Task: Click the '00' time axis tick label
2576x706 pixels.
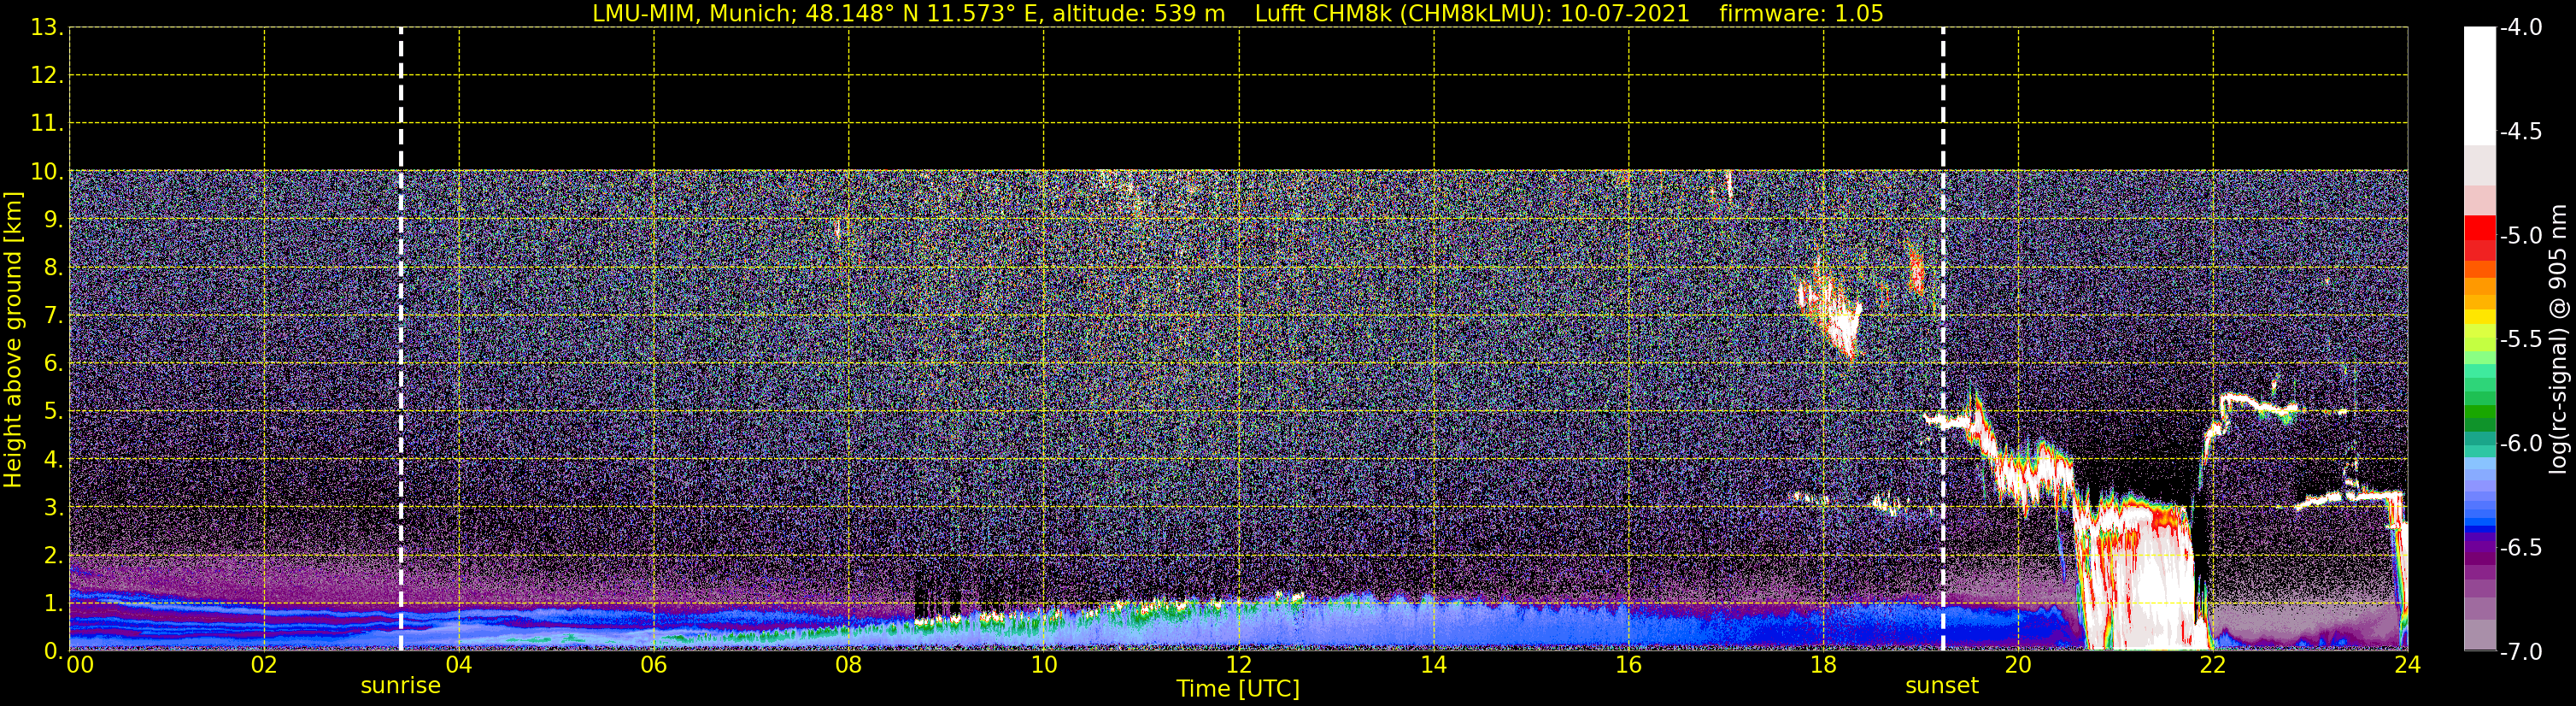Action: click(80, 665)
